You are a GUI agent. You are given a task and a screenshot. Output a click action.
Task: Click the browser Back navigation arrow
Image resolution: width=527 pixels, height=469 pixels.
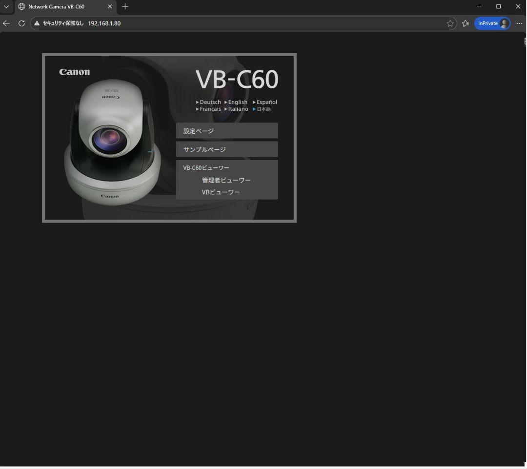coord(6,23)
